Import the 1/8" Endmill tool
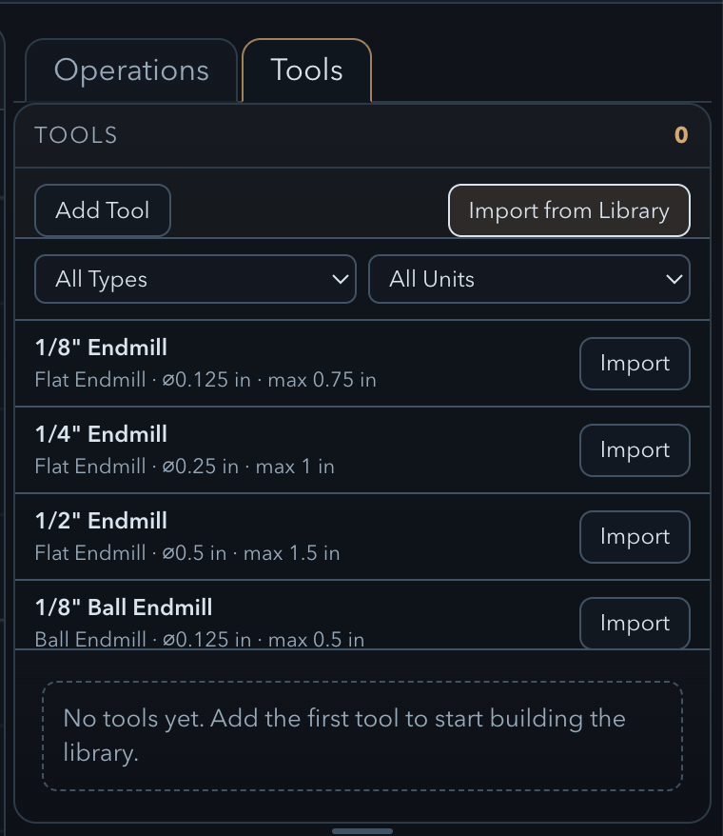Image resolution: width=723 pixels, height=836 pixels. 635,364
